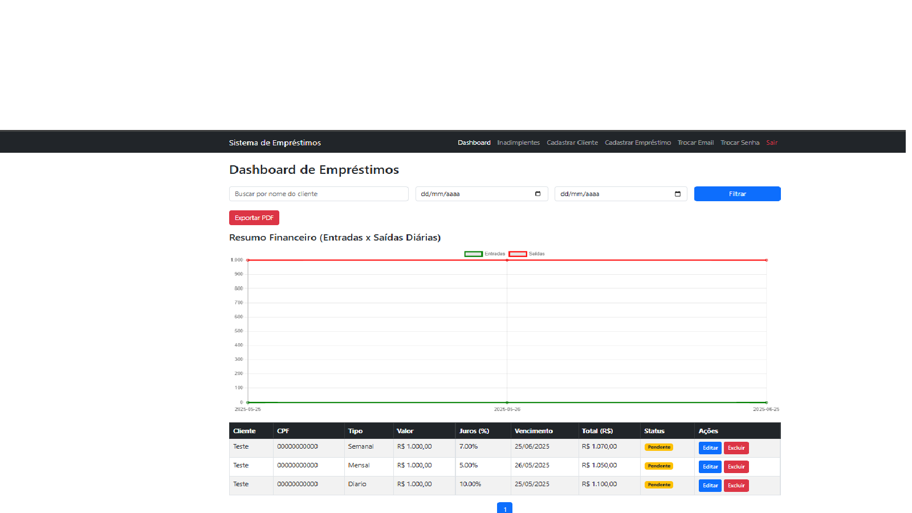Open Trocar Senha page
Screen dimensions: 912x513
(739, 142)
